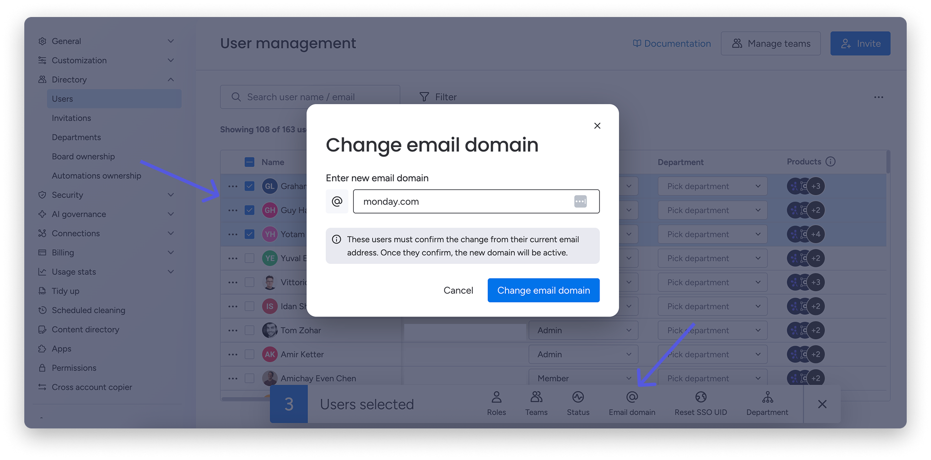Check the Vittorio row checkbox
This screenshot has height=460, width=931.
[x=250, y=282]
